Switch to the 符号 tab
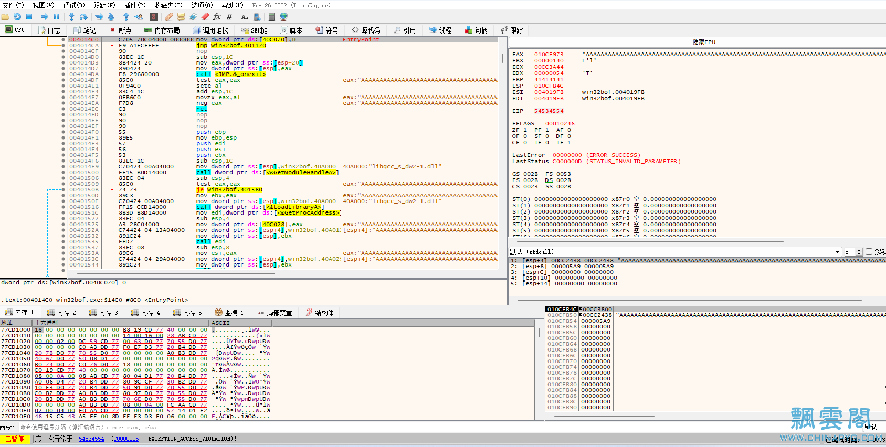Viewport: 886px width, 447px height. tap(327, 30)
